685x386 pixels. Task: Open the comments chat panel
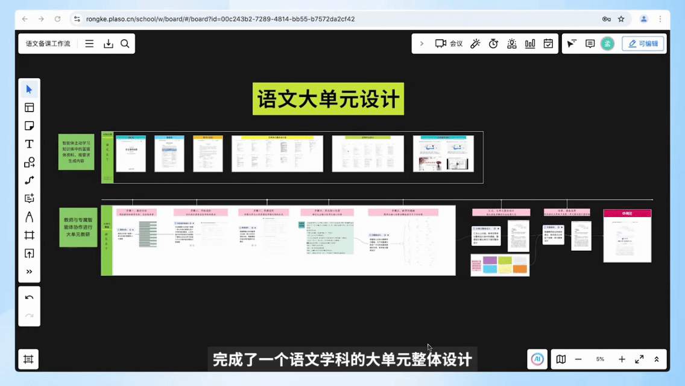pyautogui.click(x=590, y=43)
